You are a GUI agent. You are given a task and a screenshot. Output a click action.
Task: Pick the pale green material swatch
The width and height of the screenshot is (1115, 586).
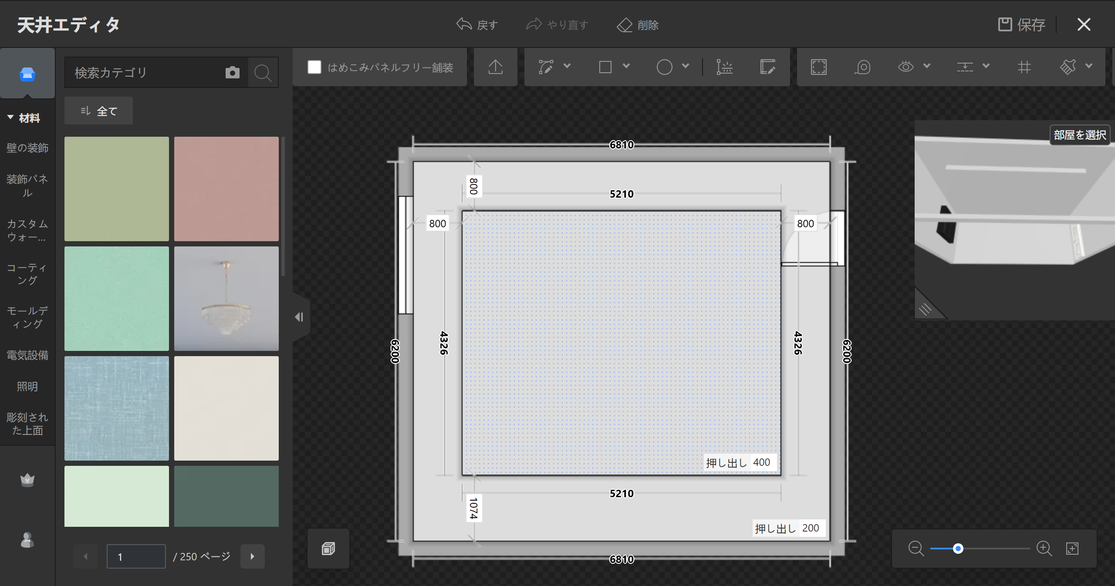click(117, 496)
